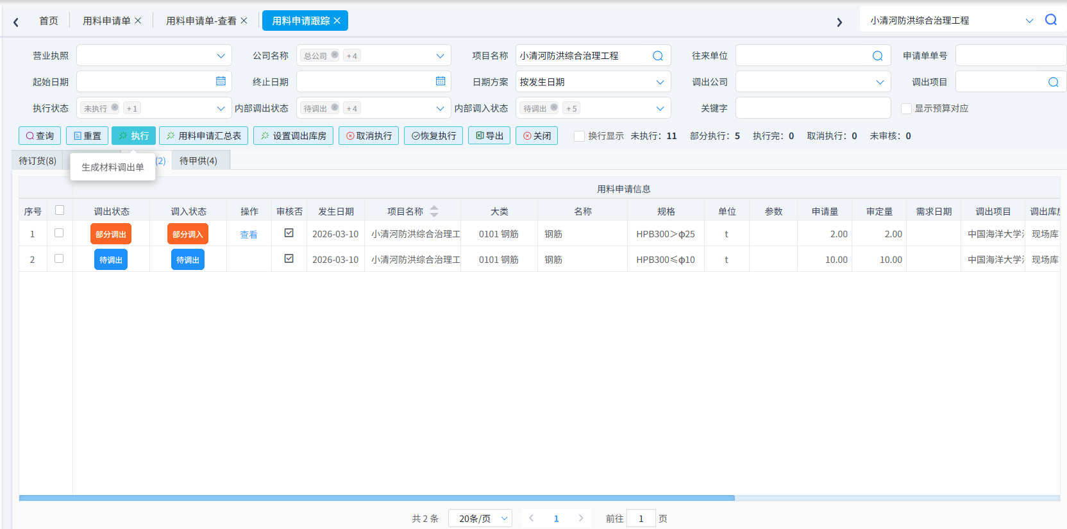The image size is (1067, 529).
Task: Choose 生成材料调出单 from the popup menu
Action: coord(113,167)
